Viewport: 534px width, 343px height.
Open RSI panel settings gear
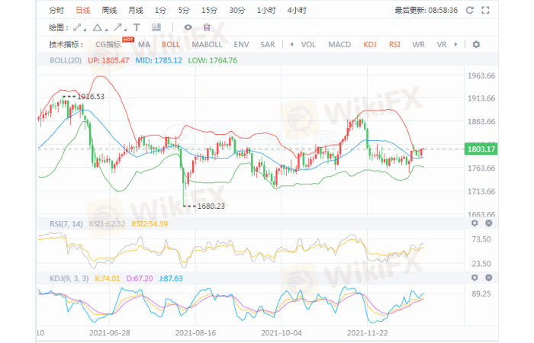[x=474, y=223]
